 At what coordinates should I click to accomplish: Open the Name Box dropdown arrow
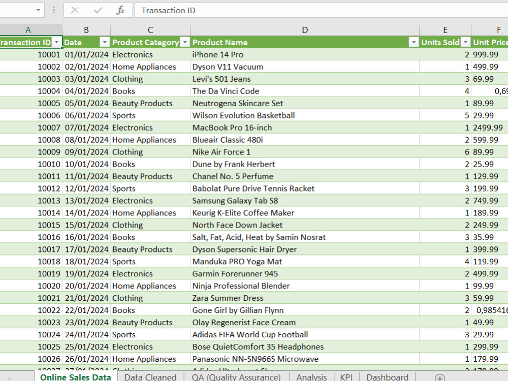pos(38,10)
